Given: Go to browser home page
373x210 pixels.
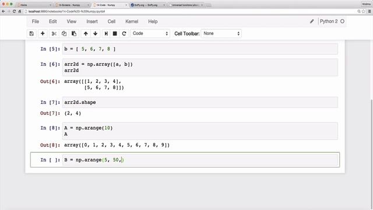Looking at the screenshot, I should tap(20, 11).
